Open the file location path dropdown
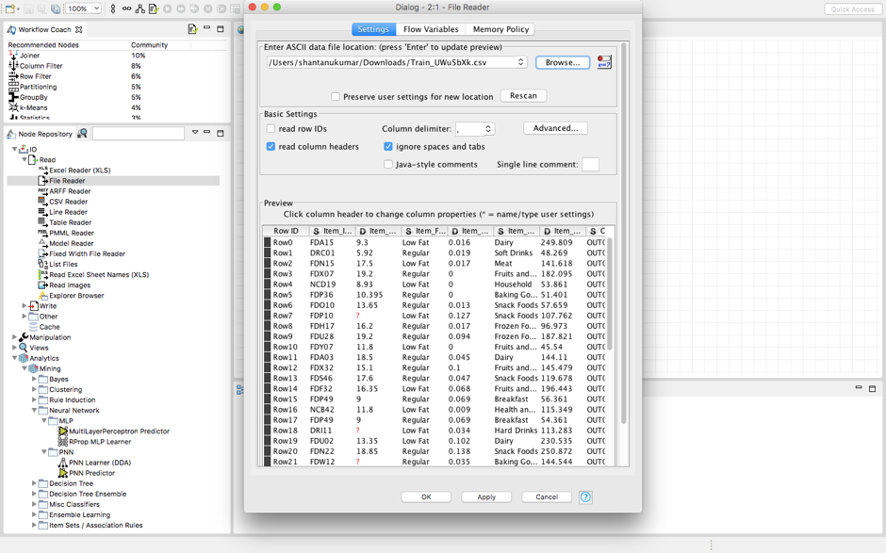The height and width of the screenshot is (553, 886). point(520,63)
